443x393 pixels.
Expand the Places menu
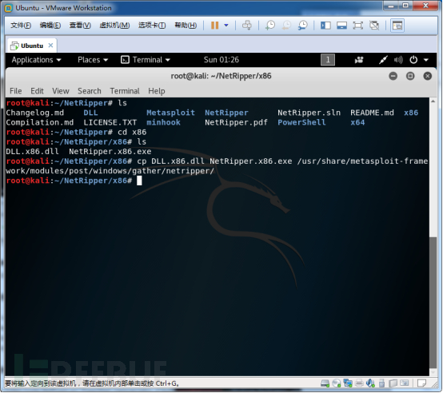click(x=93, y=60)
